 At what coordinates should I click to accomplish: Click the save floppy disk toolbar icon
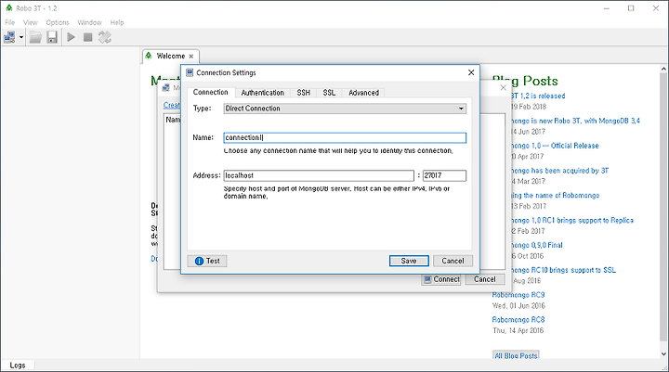(x=52, y=37)
